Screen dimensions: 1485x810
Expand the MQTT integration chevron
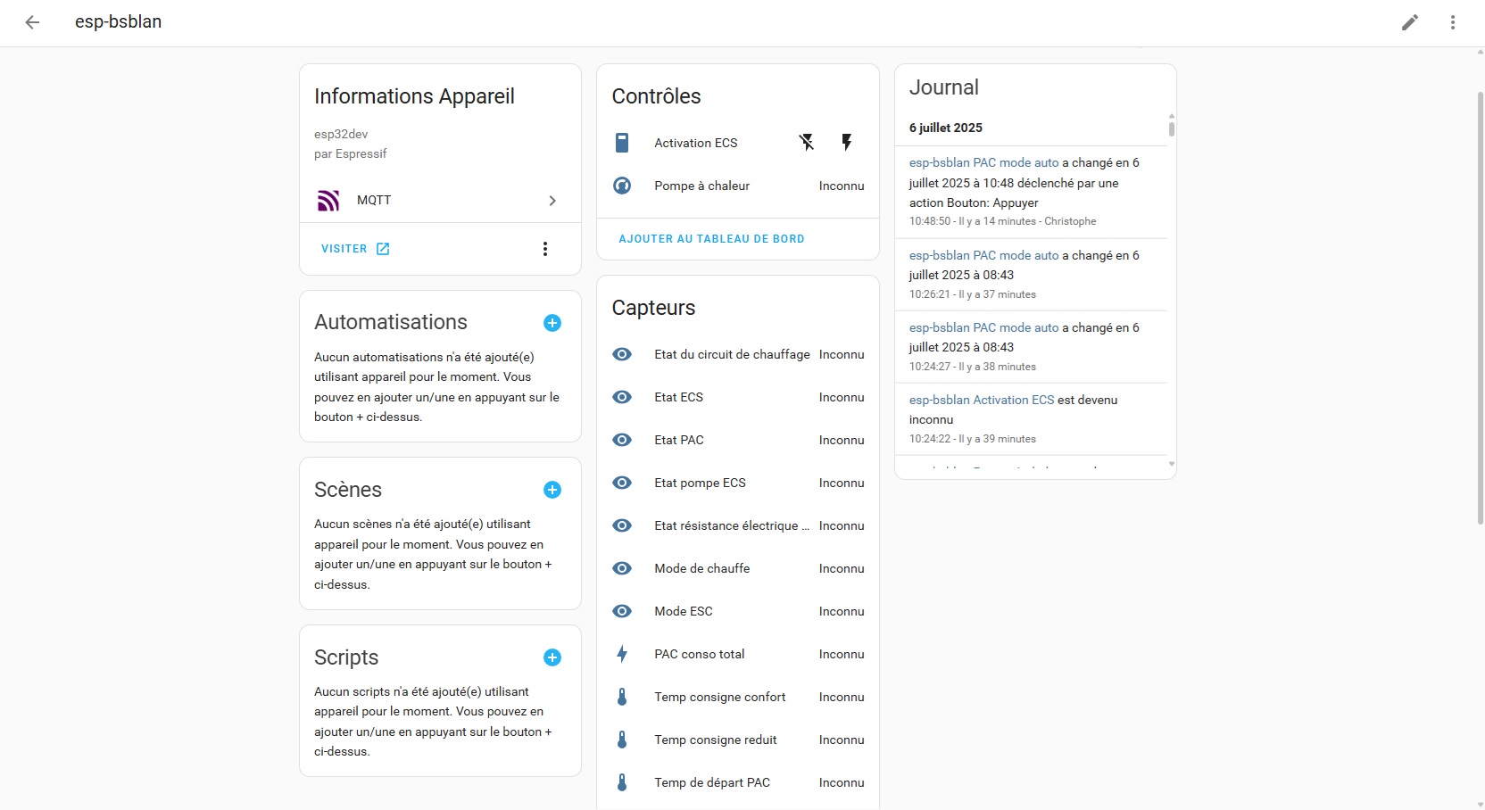tap(552, 201)
